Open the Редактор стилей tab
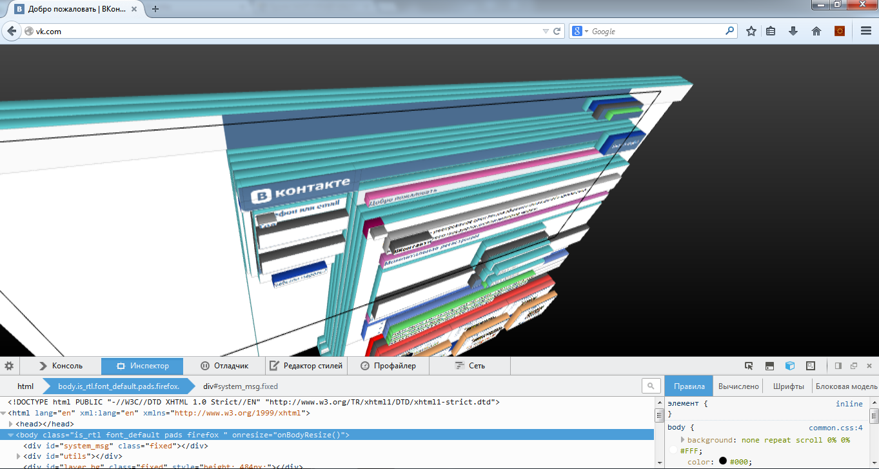This screenshot has height=469, width=879. pyautogui.click(x=306, y=366)
